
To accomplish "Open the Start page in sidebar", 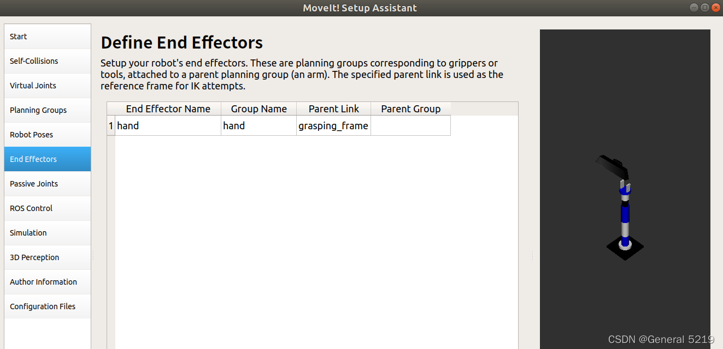I will (48, 37).
